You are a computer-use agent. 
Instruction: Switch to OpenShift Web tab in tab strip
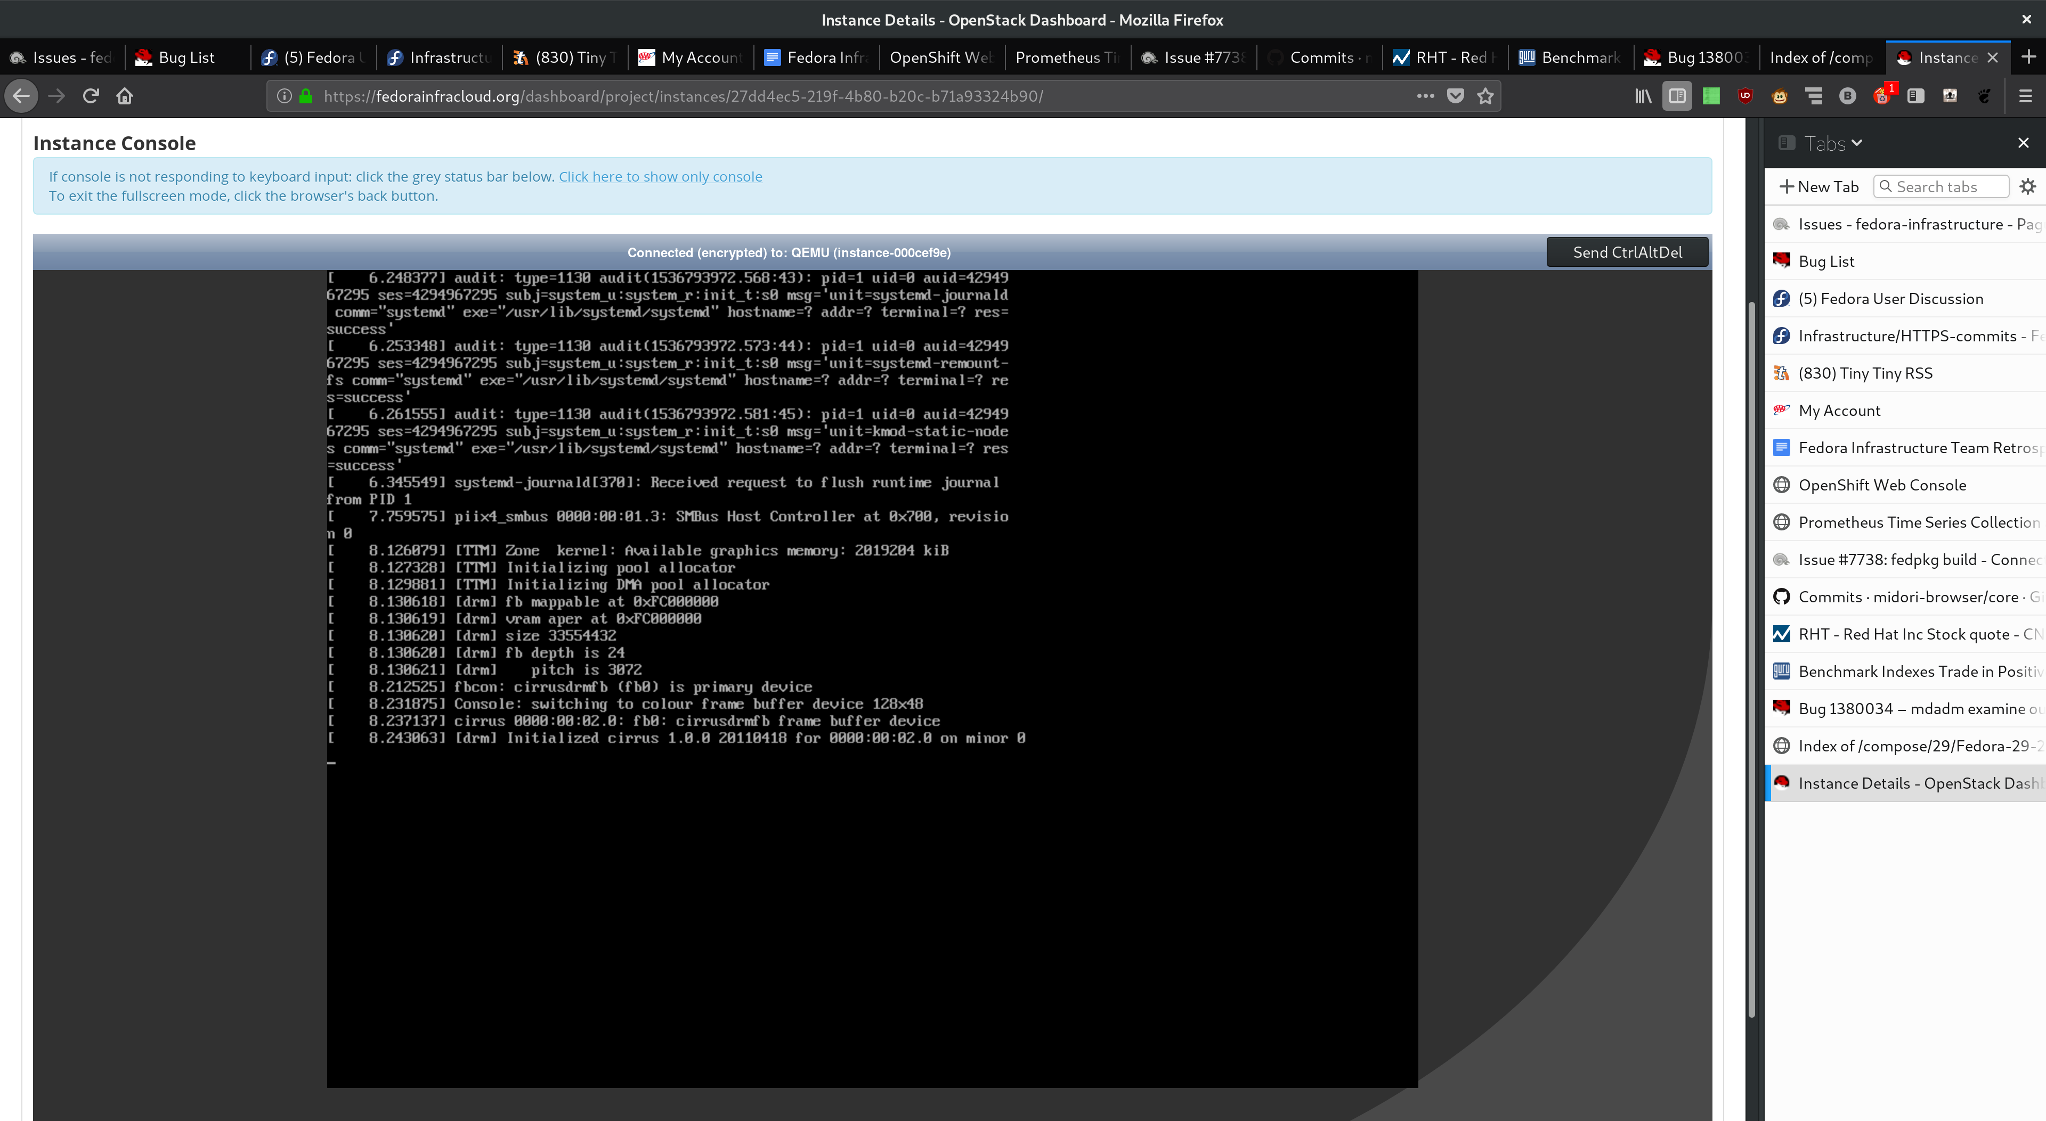click(x=941, y=57)
